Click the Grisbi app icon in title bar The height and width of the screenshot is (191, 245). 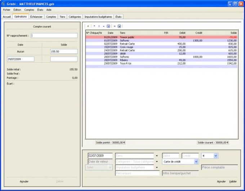4,4
